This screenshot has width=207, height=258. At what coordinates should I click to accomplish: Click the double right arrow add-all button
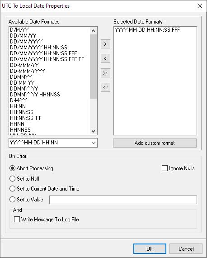click(x=105, y=73)
